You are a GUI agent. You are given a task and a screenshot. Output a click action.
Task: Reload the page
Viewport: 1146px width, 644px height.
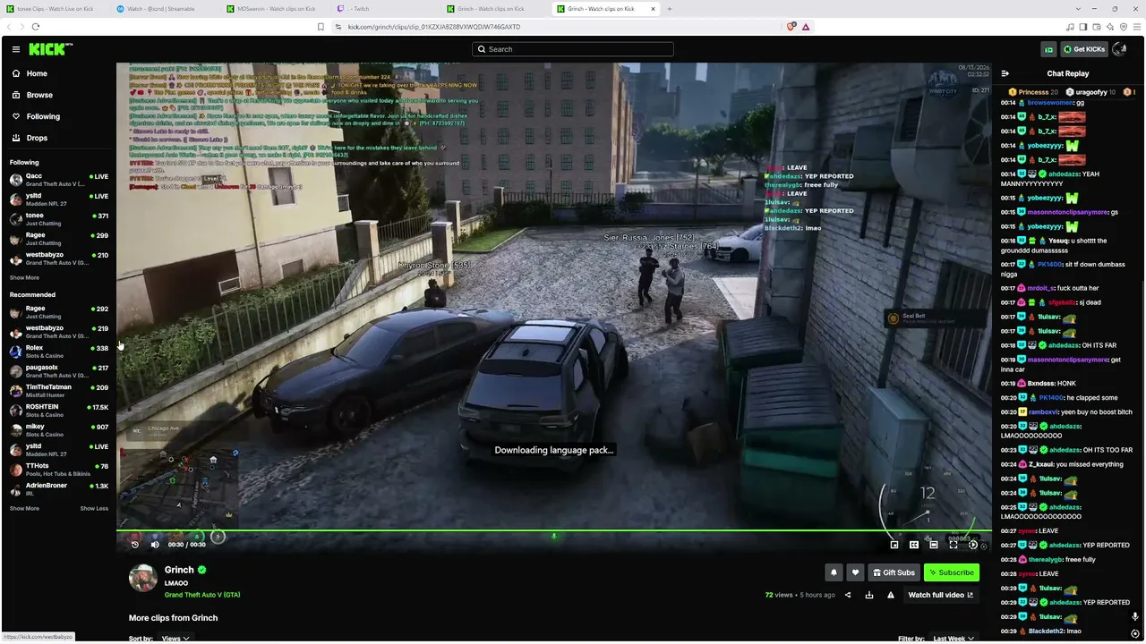click(36, 27)
